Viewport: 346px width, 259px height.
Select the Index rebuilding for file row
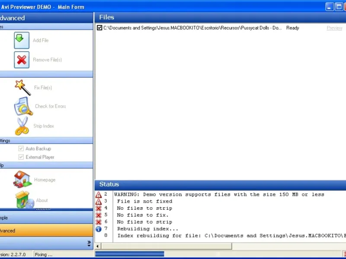point(232,236)
